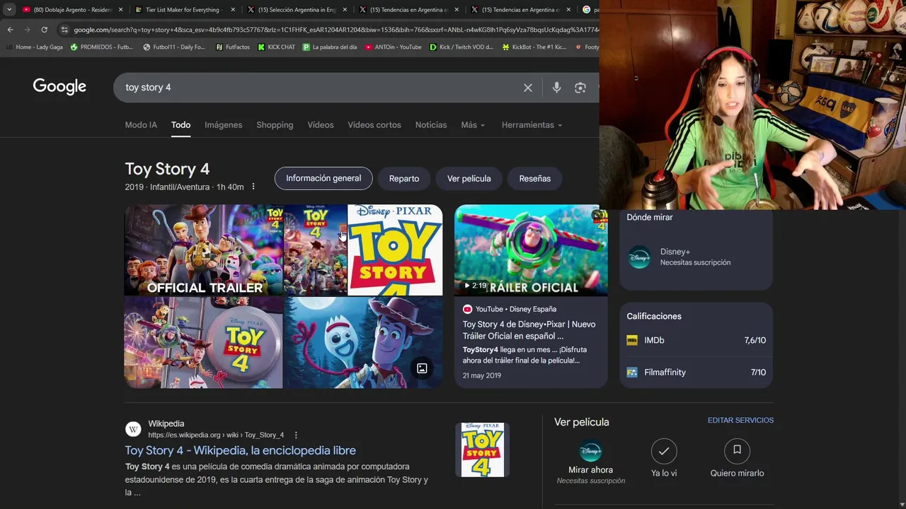906x509 pixels.
Task: Open Wikipedia result options menu
Action: coord(296,435)
